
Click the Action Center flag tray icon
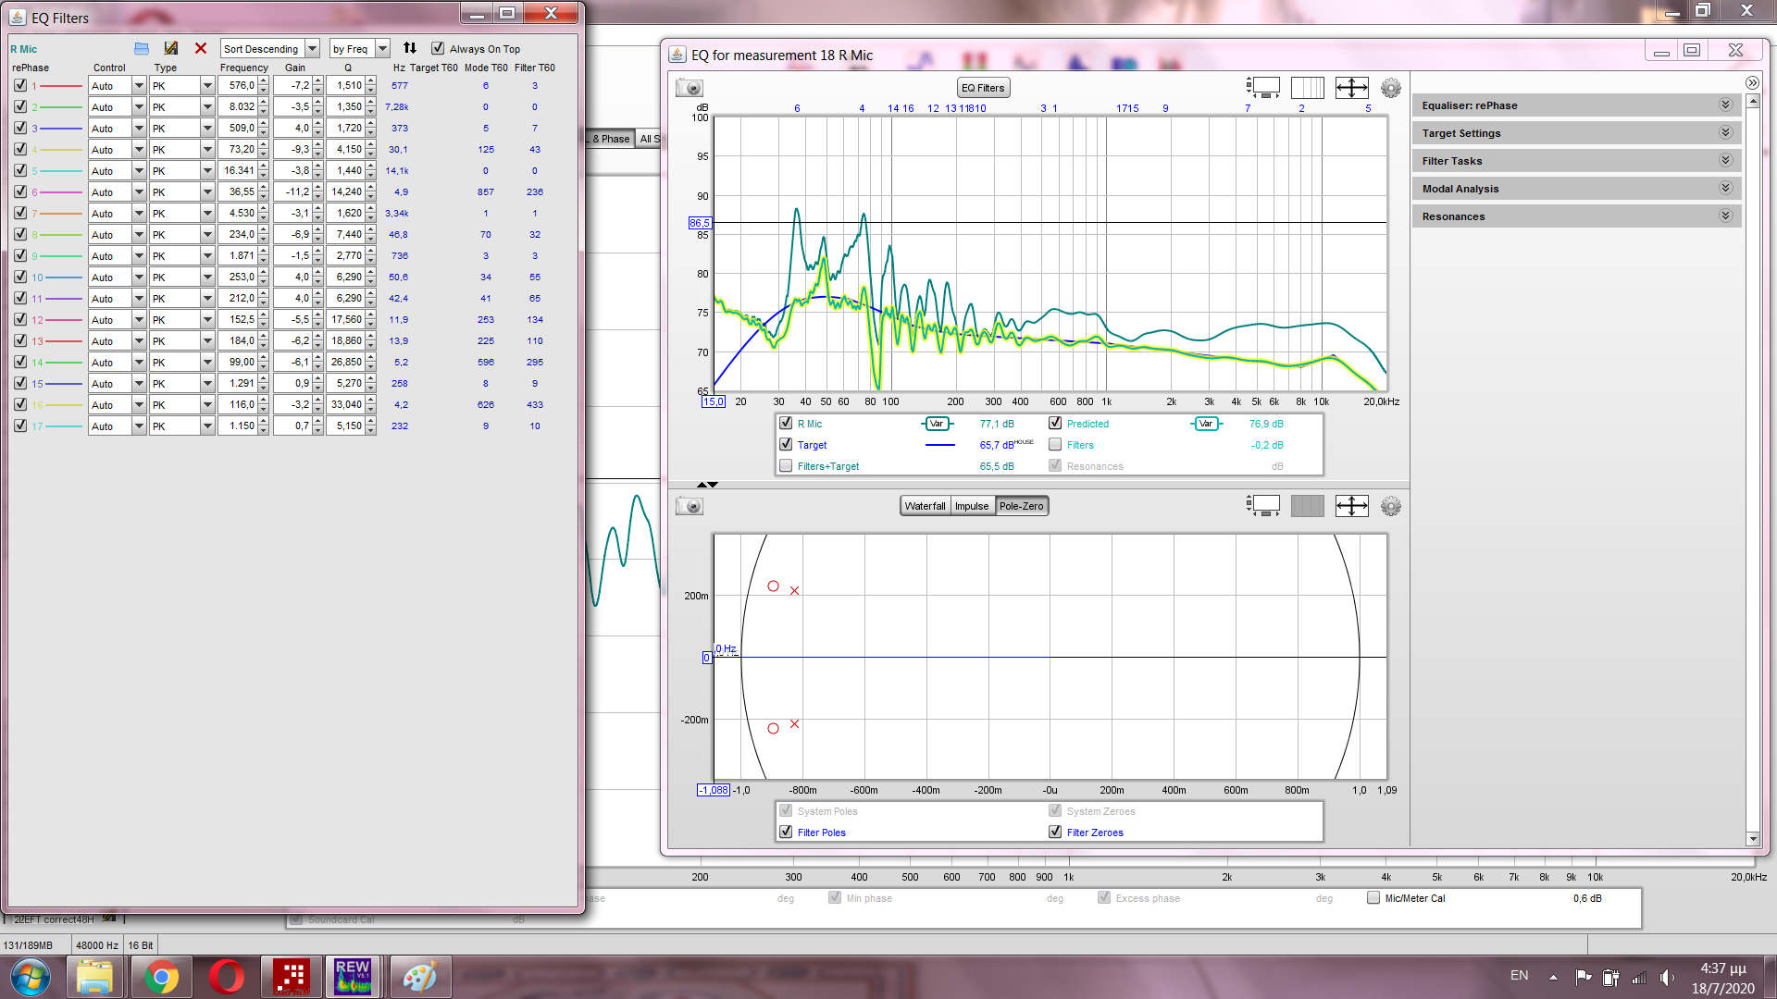[1584, 977]
